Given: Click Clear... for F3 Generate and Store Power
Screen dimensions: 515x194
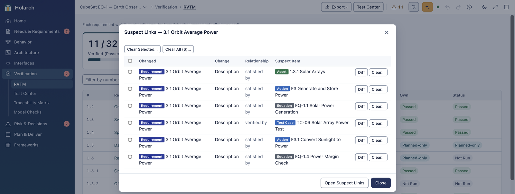Looking at the screenshot, I should click(378, 89).
